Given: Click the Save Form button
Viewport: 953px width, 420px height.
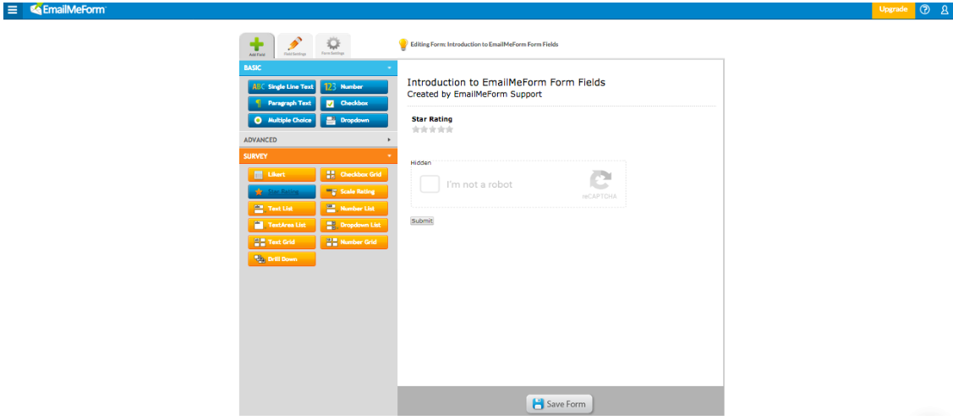Looking at the screenshot, I should tap(559, 404).
